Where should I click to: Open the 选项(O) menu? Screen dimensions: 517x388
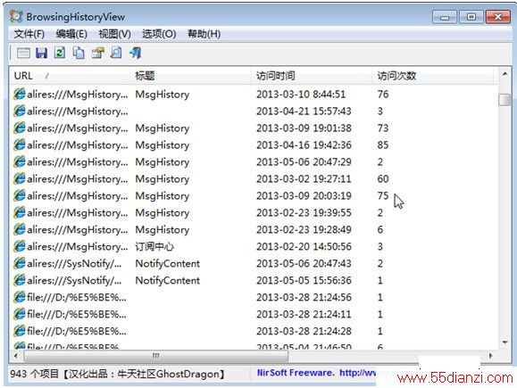[x=159, y=34]
